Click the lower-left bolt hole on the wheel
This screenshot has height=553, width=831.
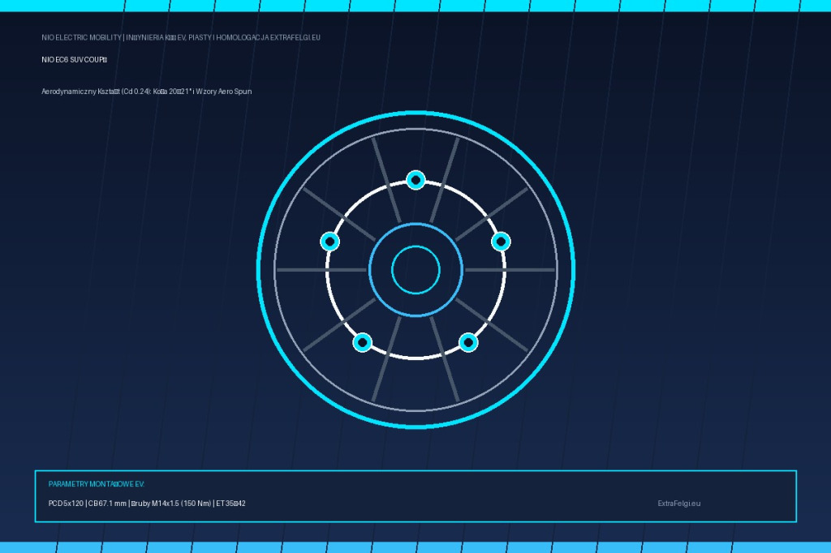363,342
